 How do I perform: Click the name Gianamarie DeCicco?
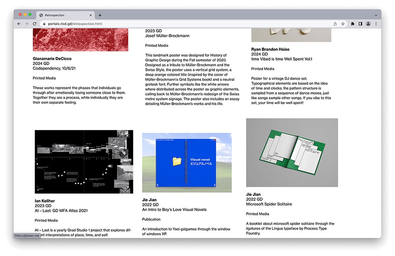point(52,59)
